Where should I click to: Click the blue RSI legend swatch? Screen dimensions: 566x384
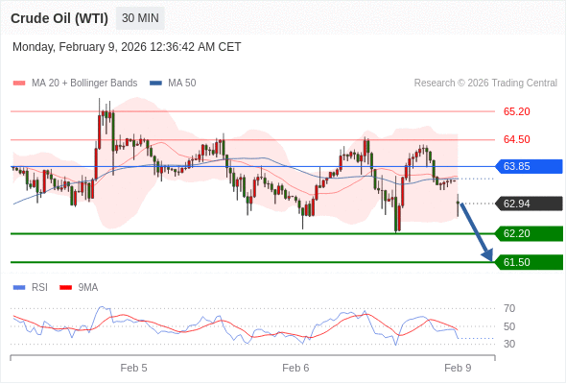point(19,288)
